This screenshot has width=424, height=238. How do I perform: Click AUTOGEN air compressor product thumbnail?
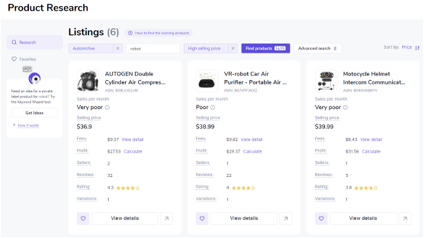pos(87,81)
